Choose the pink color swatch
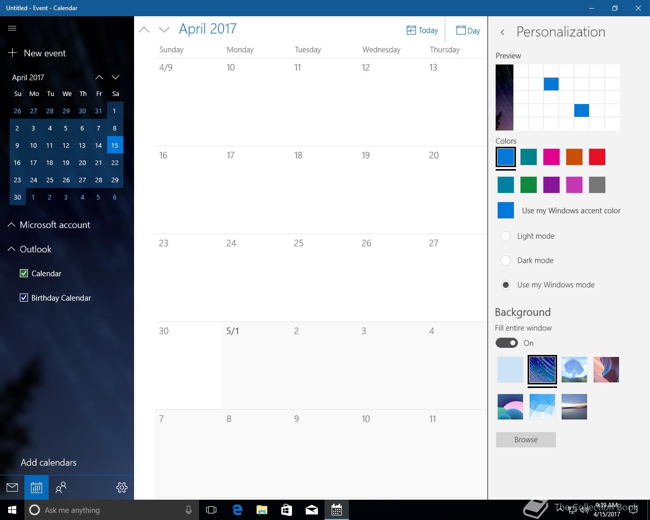 click(551, 157)
